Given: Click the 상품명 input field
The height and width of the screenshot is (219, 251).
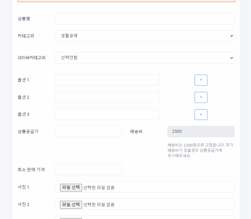Looking at the screenshot, I should [x=144, y=18].
